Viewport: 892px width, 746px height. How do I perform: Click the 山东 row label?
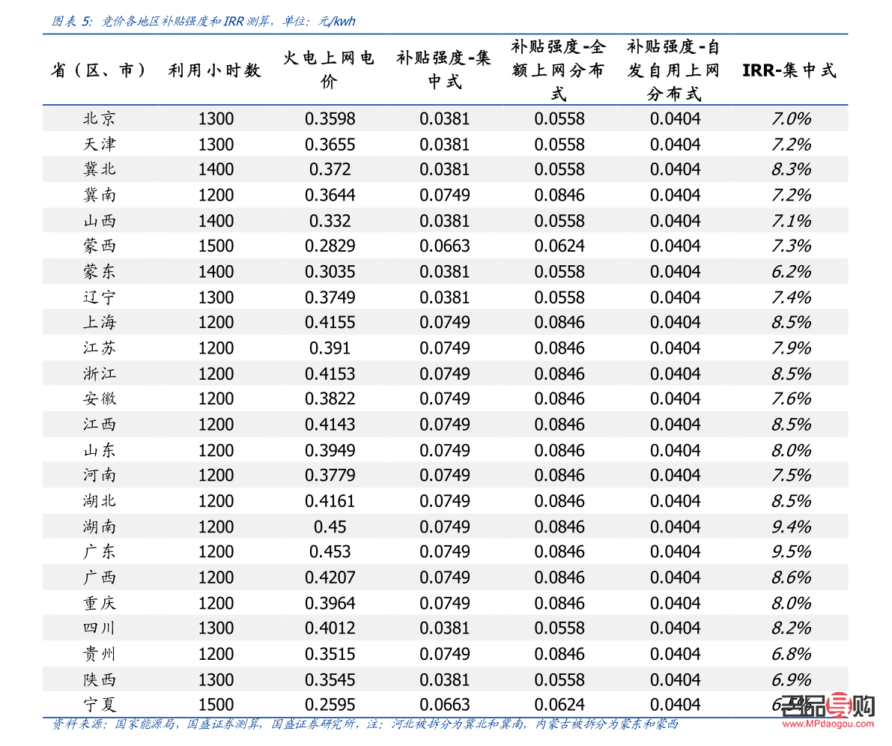(100, 450)
